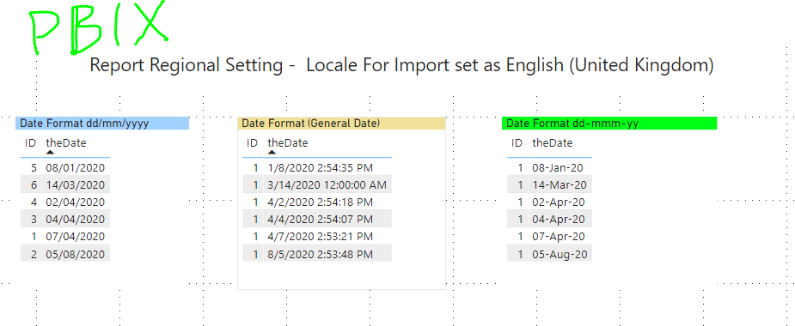This screenshot has width=795, height=326.
Task: Select the blue 'Date Format dd/mm/yyyy' table header
Action: pyautogui.click(x=102, y=123)
